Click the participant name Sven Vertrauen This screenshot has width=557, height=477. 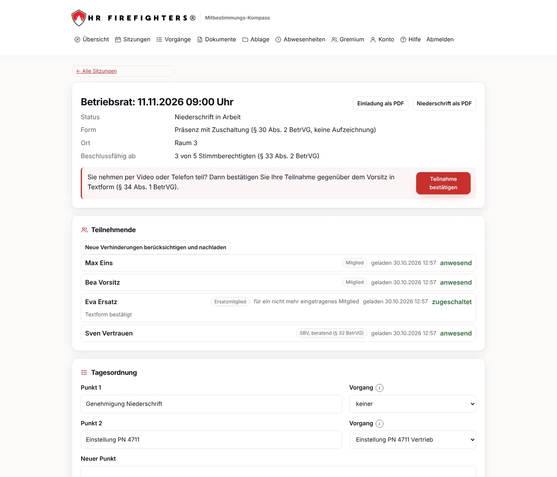(109, 334)
